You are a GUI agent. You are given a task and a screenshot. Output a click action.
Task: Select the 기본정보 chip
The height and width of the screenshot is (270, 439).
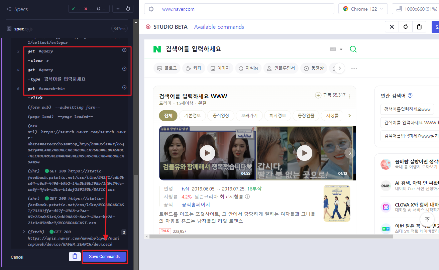point(192,116)
